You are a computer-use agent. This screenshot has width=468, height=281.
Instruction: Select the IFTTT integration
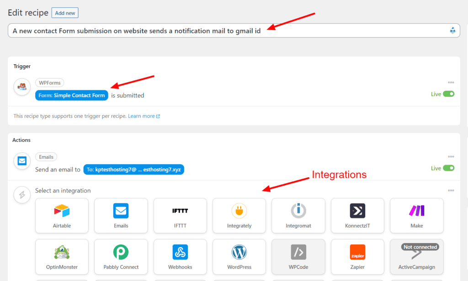pyautogui.click(x=180, y=215)
